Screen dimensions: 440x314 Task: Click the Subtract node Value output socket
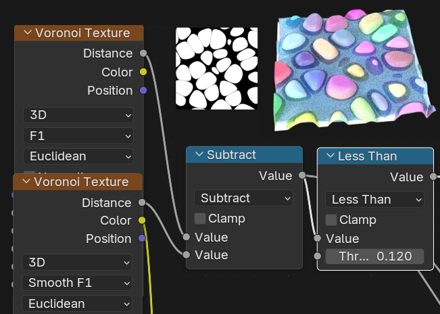302,176
